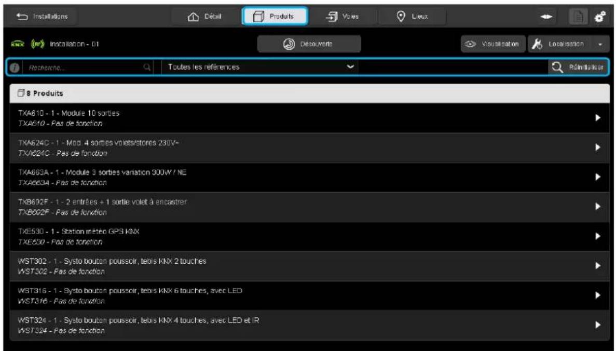Click the KNX logo icon
The height and width of the screenshot is (351, 616).
(18, 44)
